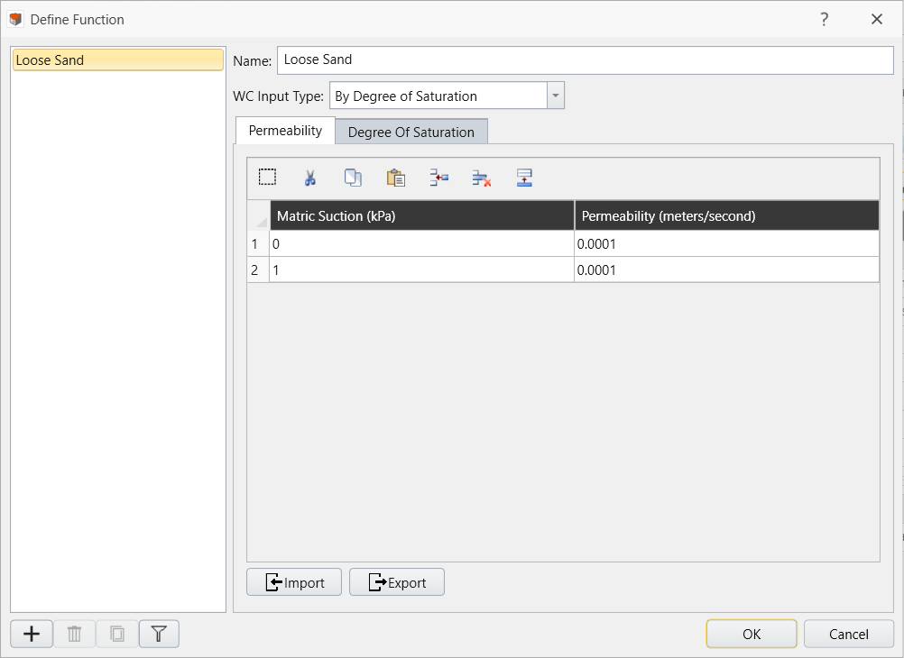Select row 1 via its row header
The height and width of the screenshot is (658, 904).
258,243
